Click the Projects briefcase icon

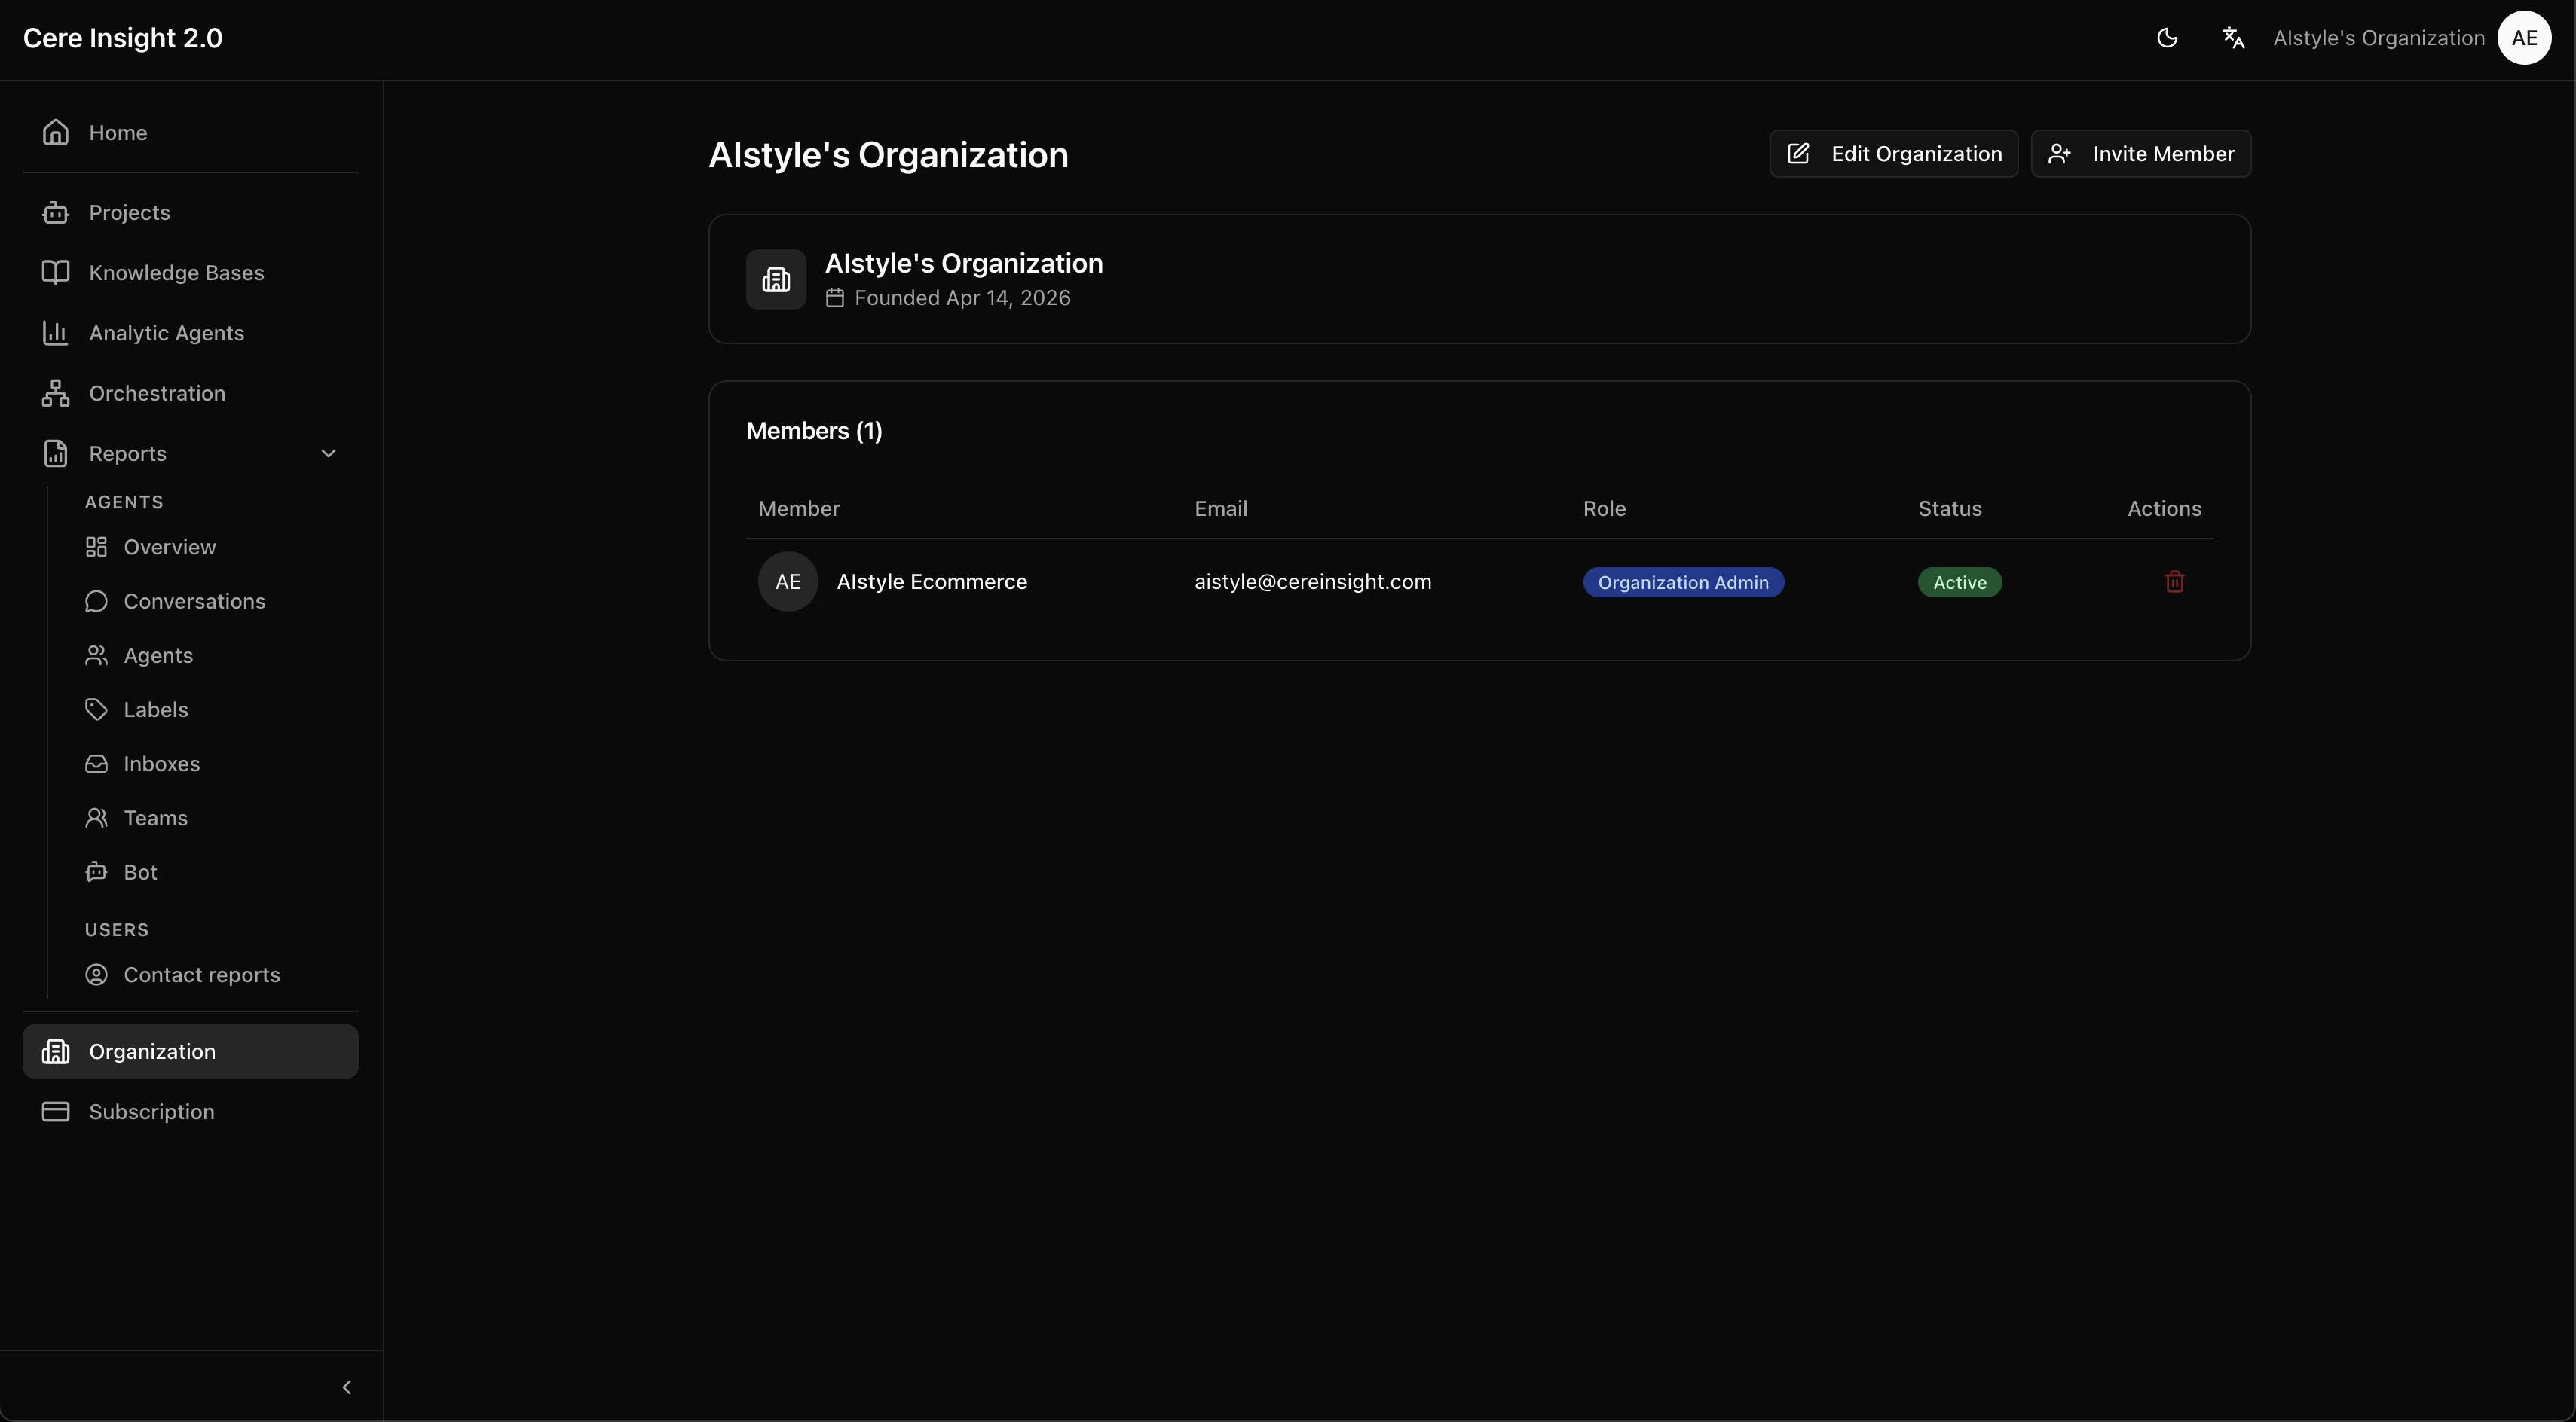(55, 212)
